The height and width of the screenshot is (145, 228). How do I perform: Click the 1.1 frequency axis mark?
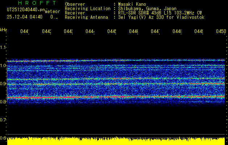tap(3, 47)
